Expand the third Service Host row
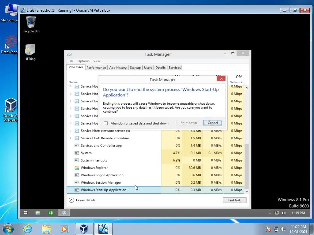The width and height of the screenshot is (314, 235). (x=71, y=101)
